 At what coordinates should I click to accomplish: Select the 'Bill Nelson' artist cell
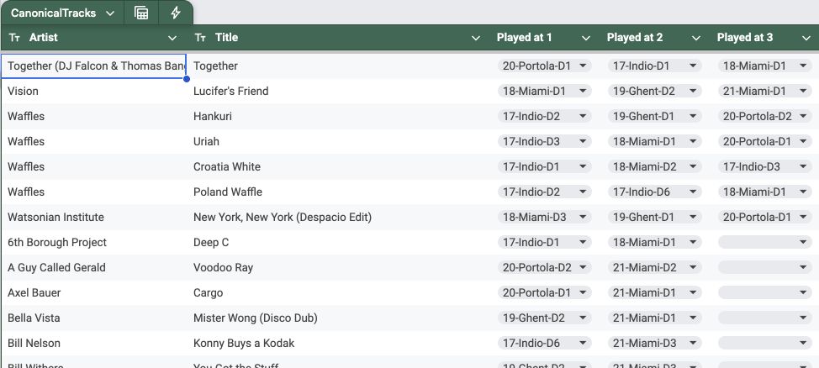93,343
